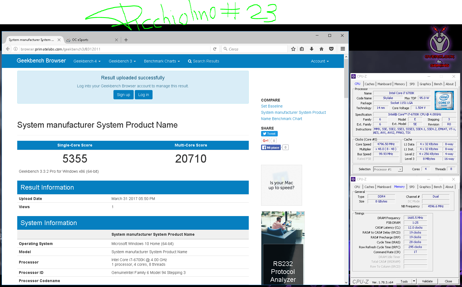
Task: Open the Account dropdown
Action: tap(320, 61)
